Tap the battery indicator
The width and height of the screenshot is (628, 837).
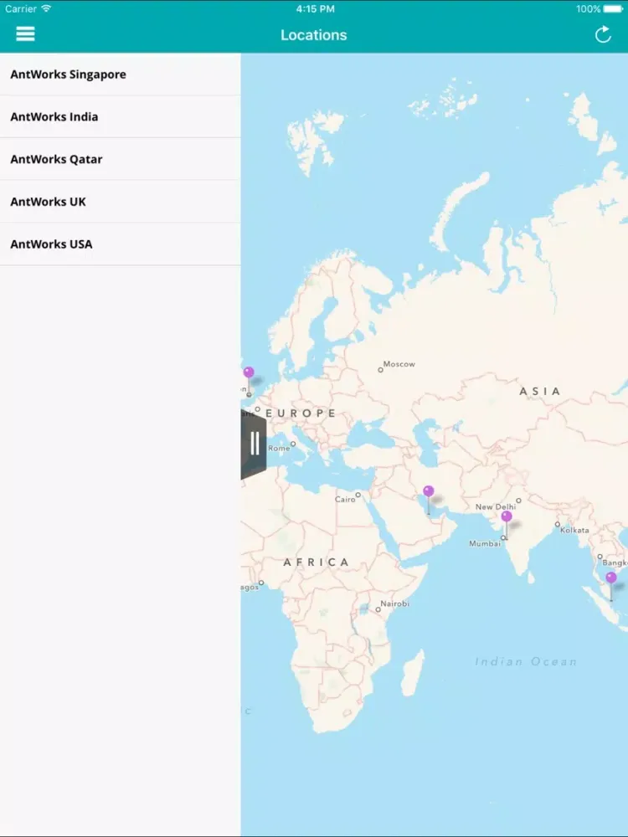coord(614,8)
